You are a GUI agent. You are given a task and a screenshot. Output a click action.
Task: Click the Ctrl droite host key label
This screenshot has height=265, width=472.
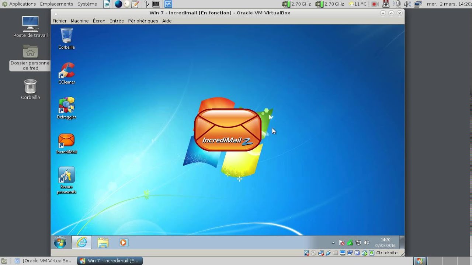(387, 253)
